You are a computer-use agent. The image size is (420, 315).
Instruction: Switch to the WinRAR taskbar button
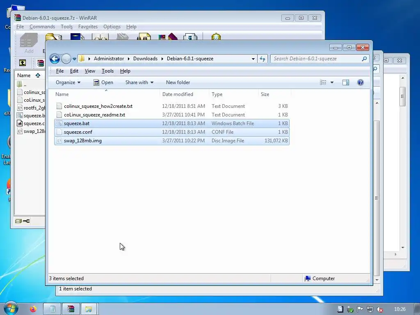71,309
